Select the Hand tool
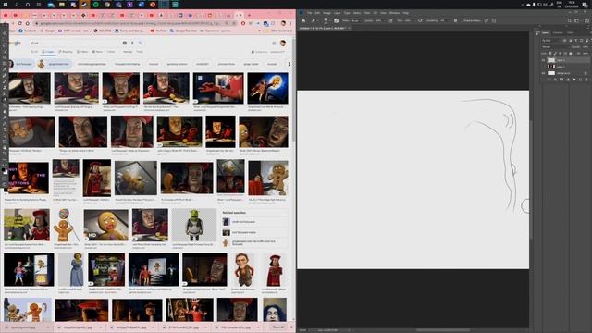Image resolution: width=592 pixels, height=333 pixels. click(5, 148)
